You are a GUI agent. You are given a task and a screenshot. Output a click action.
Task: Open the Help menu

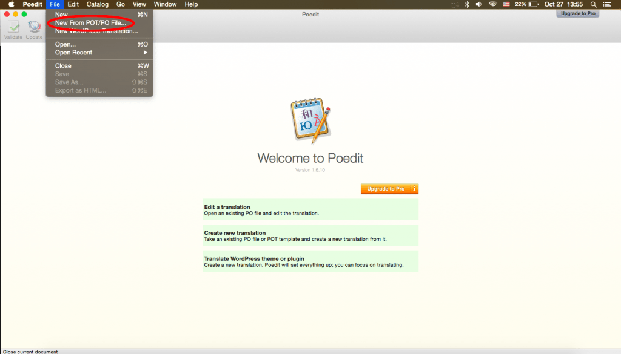pyautogui.click(x=190, y=4)
